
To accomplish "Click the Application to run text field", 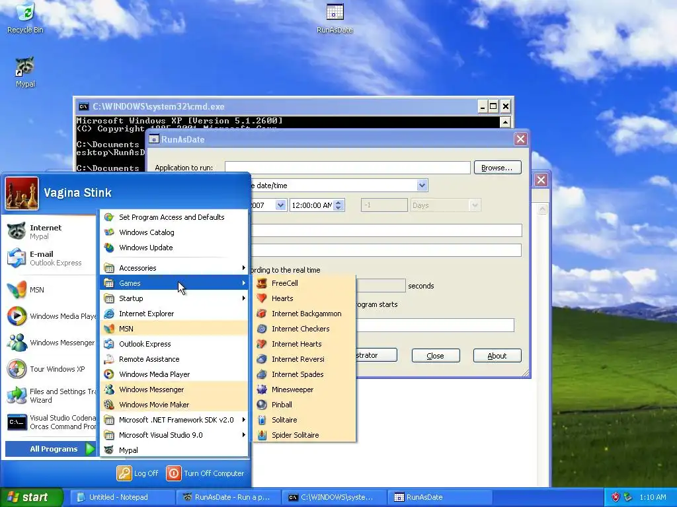I will pos(348,168).
